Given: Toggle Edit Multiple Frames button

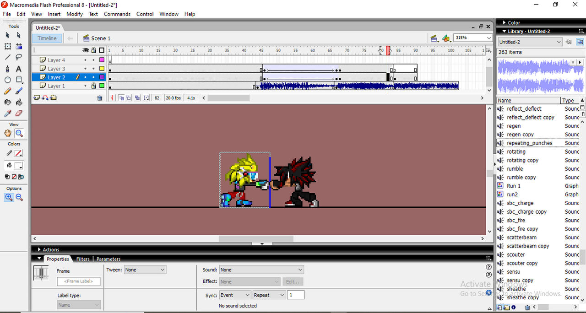Looking at the screenshot, I should (x=137, y=98).
